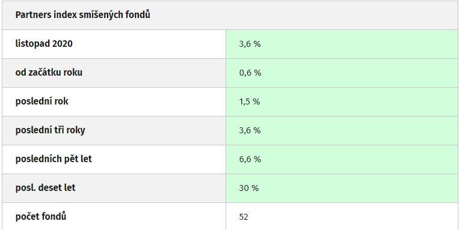Select the 'poslední rok' row label
The width and height of the screenshot is (459, 230).
tap(42, 101)
